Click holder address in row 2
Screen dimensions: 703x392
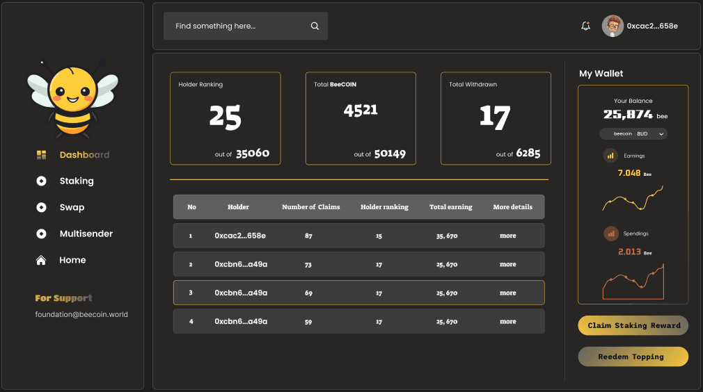tap(241, 264)
